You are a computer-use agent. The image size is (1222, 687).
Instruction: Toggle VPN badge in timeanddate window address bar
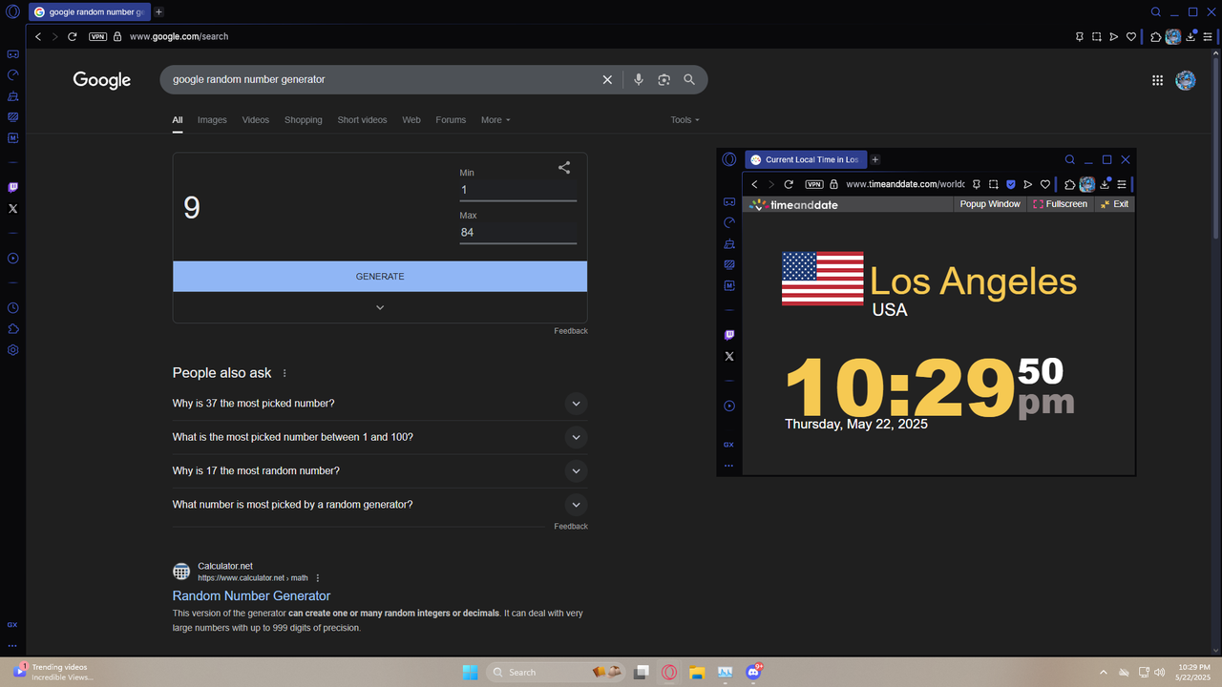[814, 184]
